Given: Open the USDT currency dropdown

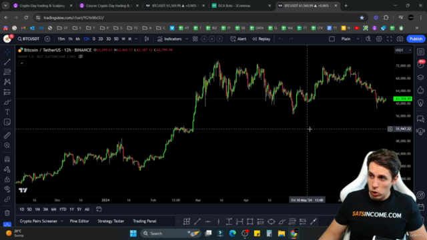Looking at the screenshot, I should [403, 50].
